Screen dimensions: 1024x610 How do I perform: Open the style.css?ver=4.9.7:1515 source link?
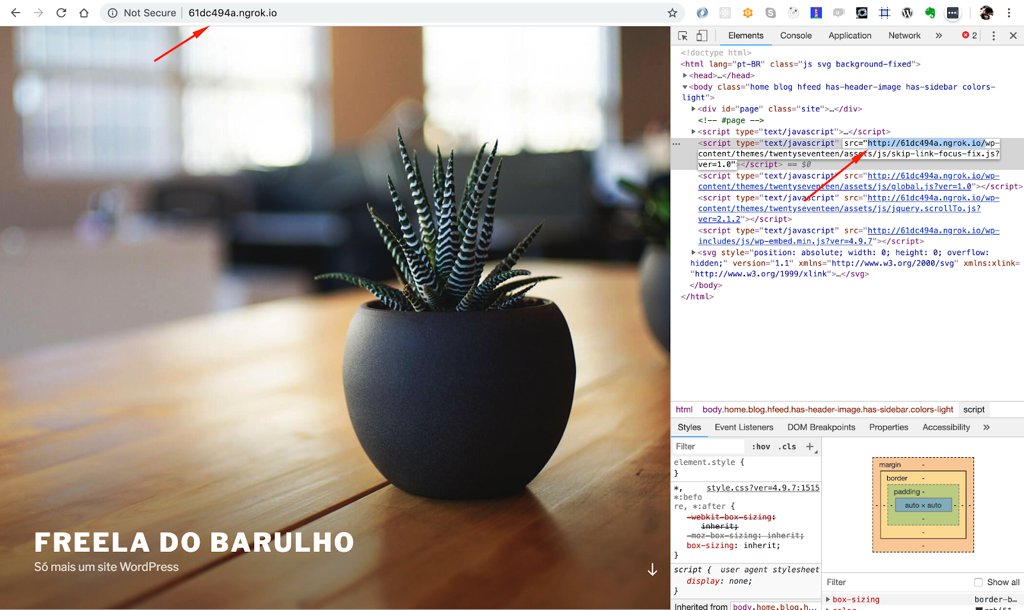pos(763,488)
